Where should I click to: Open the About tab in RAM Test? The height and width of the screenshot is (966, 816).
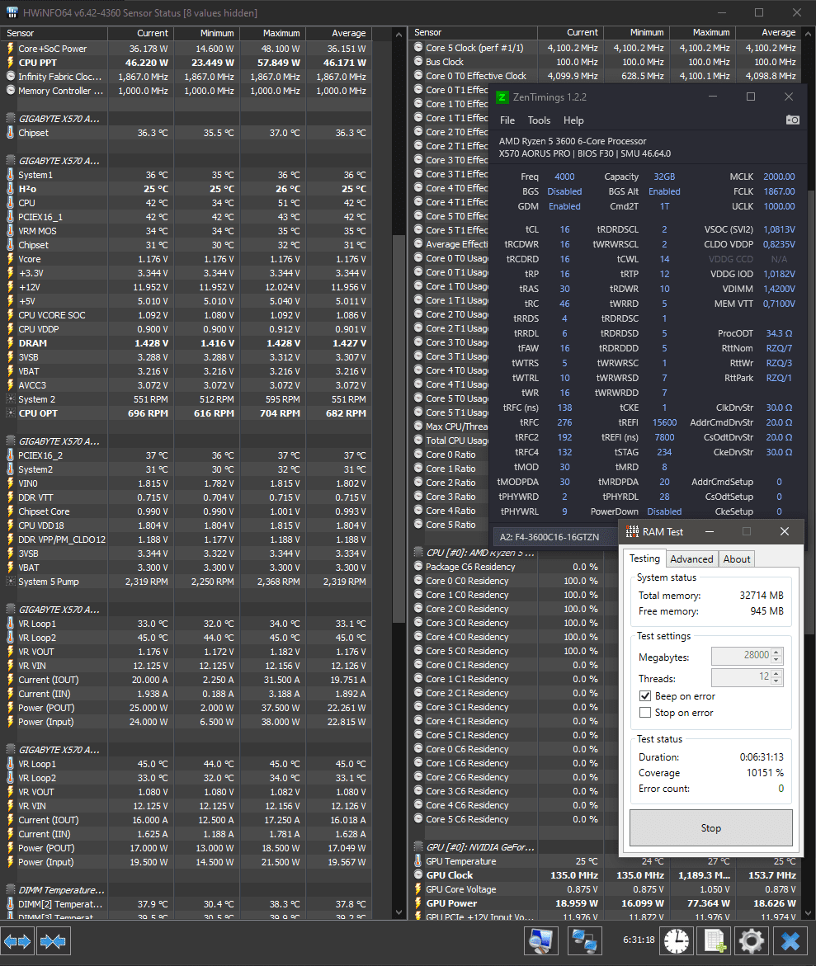click(x=737, y=558)
